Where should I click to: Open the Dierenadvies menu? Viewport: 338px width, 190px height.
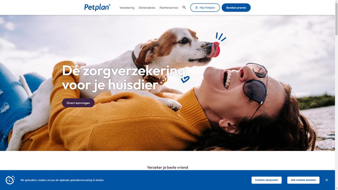point(147,7)
